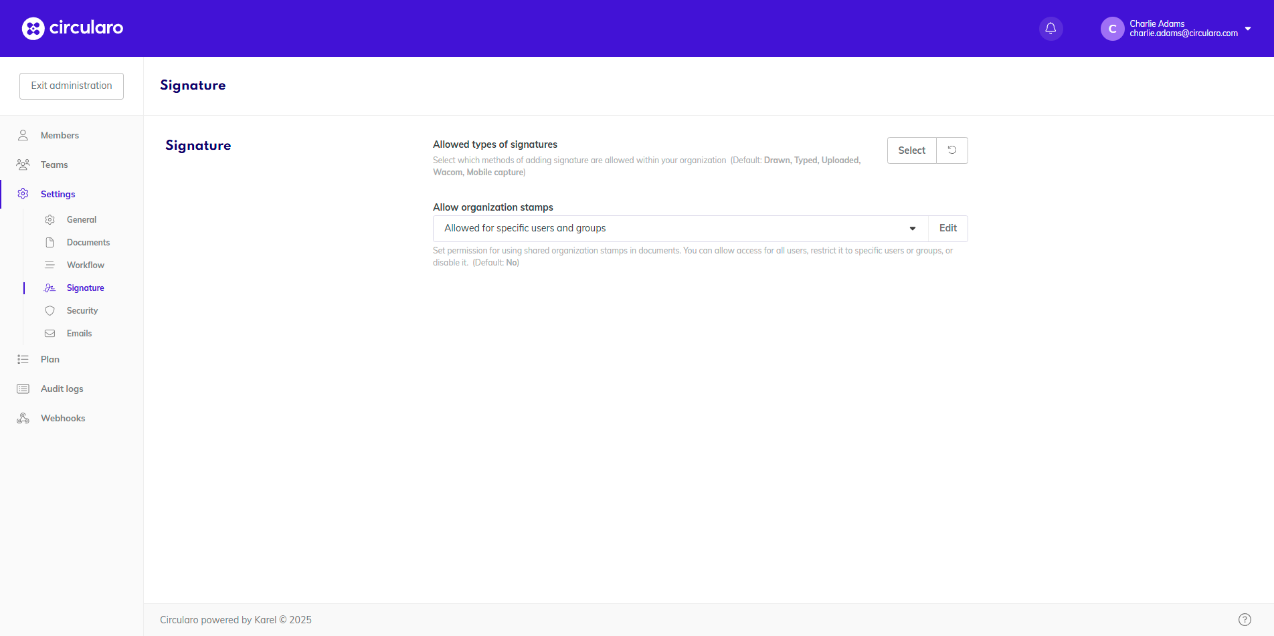The image size is (1274, 636).
Task: Open the Plan section
Action: pos(50,359)
